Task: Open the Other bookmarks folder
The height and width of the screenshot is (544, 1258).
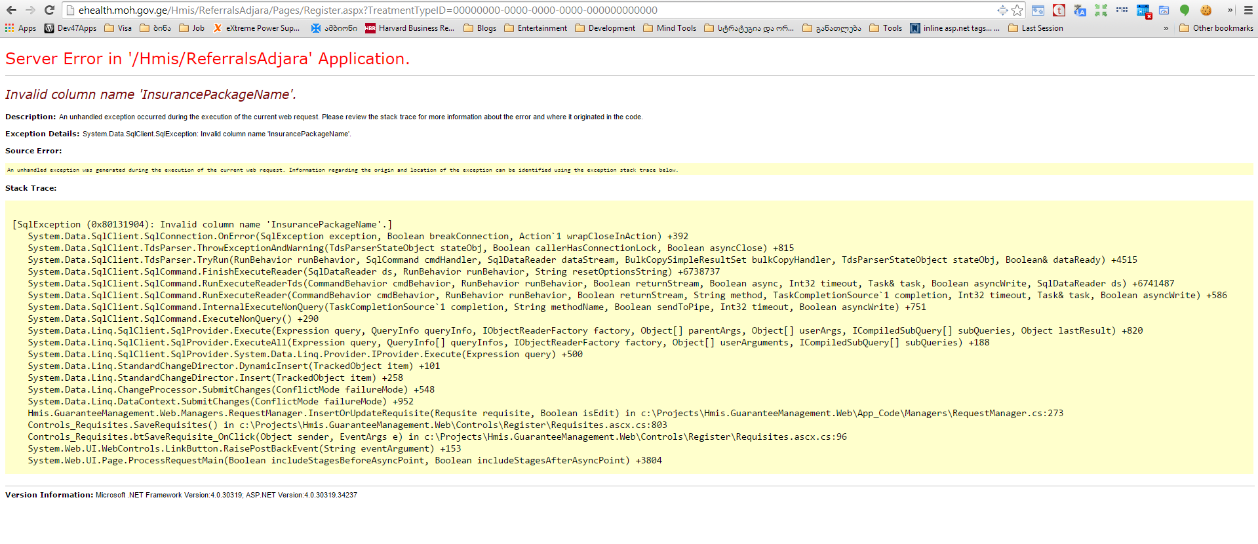Action: coord(1216,28)
